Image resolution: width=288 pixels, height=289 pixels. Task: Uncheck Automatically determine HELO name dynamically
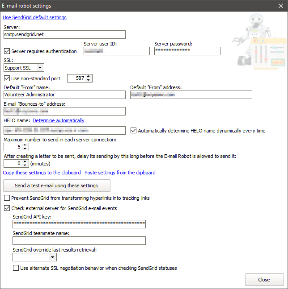coord(134,131)
